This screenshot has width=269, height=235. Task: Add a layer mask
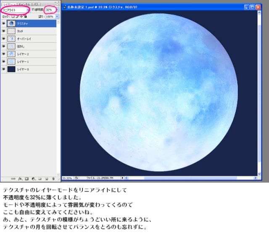(27, 179)
